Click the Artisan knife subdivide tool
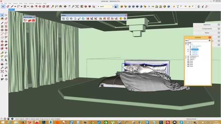The height and width of the screenshot is (124, 221). tap(79, 19)
